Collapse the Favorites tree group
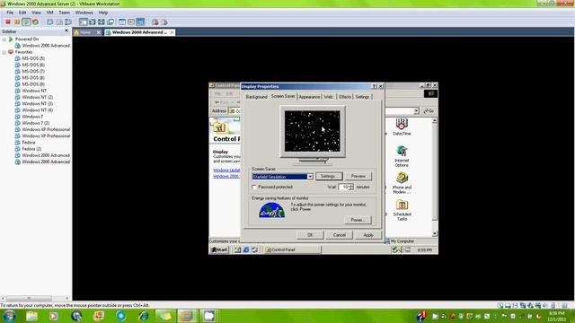This screenshot has width=575, height=323. (x=4, y=52)
